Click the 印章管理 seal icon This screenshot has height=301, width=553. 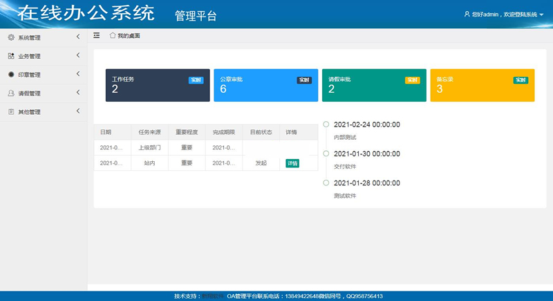pyautogui.click(x=11, y=75)
